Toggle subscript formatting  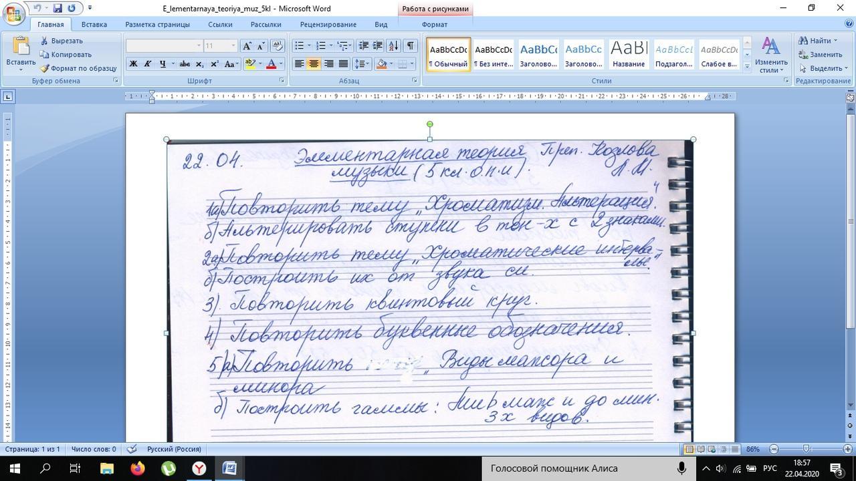coord(200,63)
